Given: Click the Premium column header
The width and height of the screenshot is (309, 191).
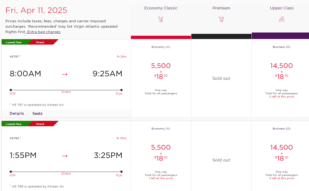Looking at the screenshot, I should pyautogui.click(x=221, y=8).
